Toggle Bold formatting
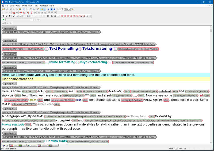Viewport: 214px width, 151px height. click(x=3, y=16)
